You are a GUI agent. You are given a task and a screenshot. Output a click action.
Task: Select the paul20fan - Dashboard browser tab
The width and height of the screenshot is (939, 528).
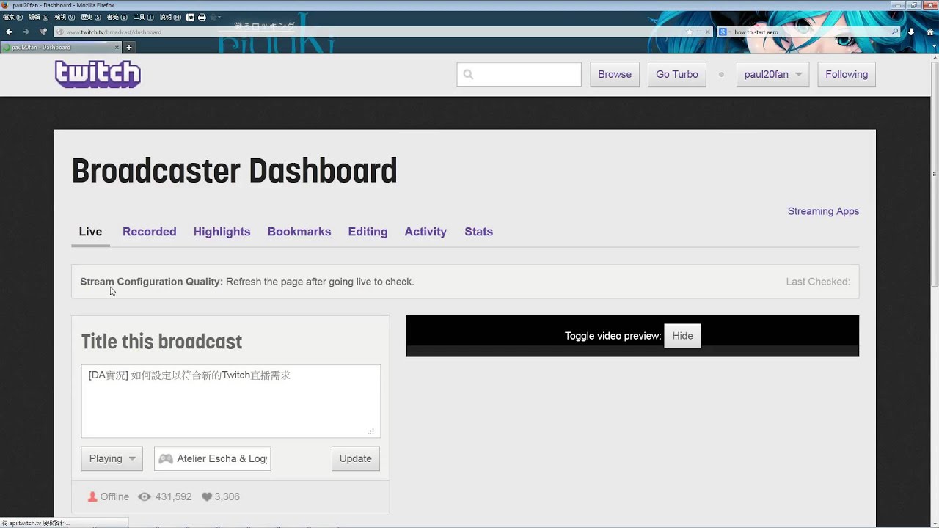coord(61,47)
